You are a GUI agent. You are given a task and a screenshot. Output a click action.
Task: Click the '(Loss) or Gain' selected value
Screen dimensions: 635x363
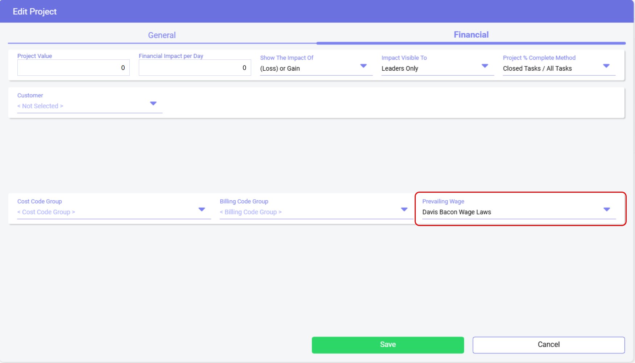(x=280, y=68)
